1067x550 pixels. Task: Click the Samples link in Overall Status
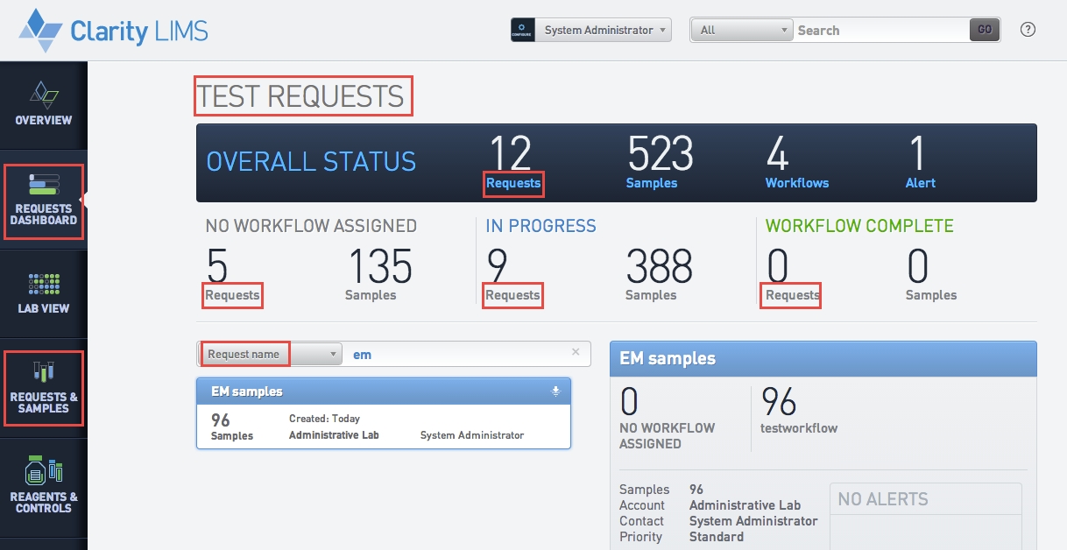click(651, 183)
